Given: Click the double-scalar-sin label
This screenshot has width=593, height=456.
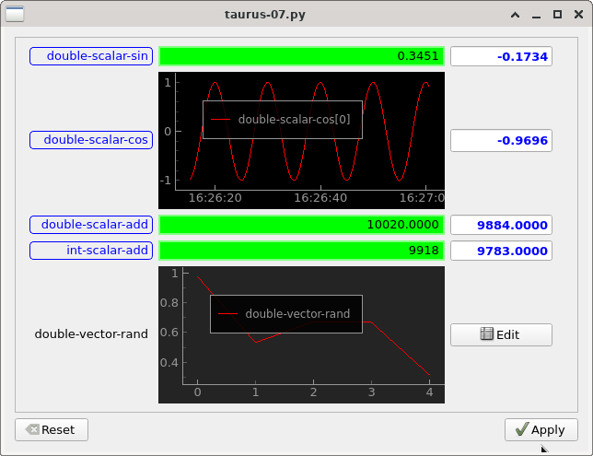Looking at the screenshot, I should (x=91, y=56).
